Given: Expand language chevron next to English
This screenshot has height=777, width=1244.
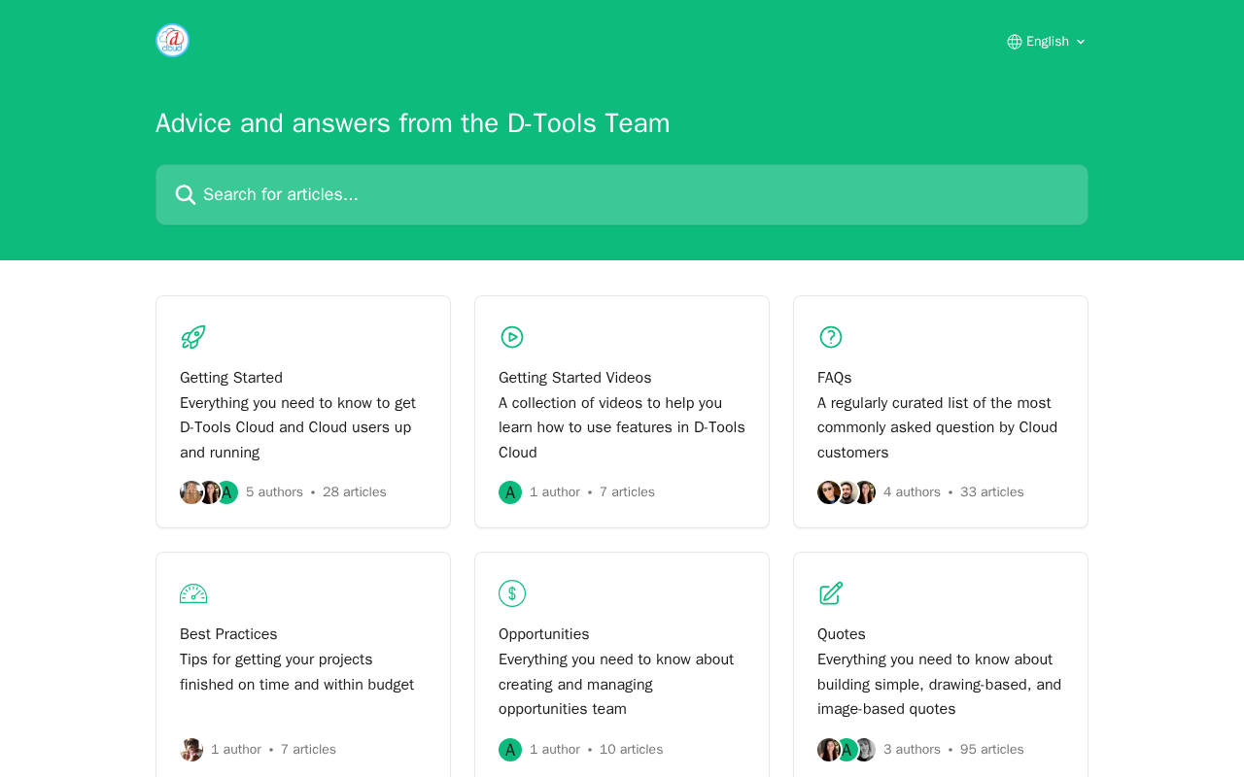Looking at the screenshot, I should (1081, 42).
